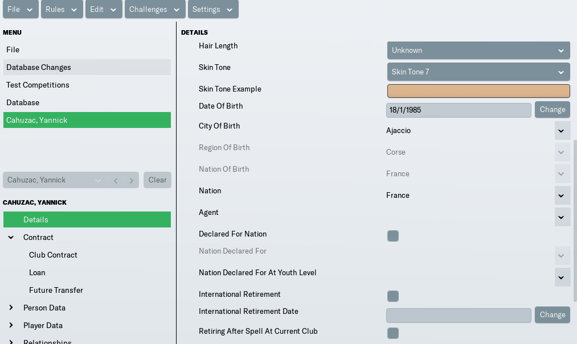The width and height of the screenshot is (577, 344).
Task: Enable Retiring After Spell At Current Club
Action: coord(393,333)
